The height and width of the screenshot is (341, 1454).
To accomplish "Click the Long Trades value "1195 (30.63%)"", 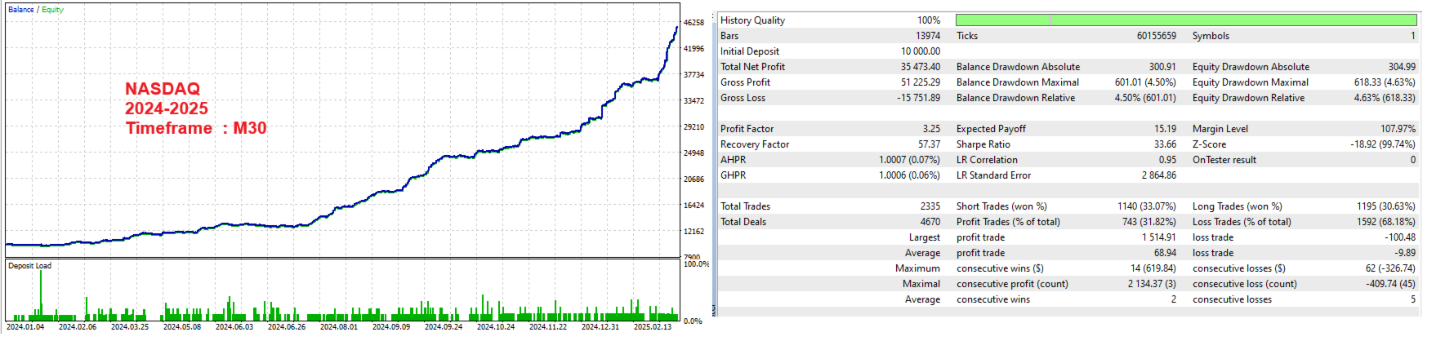I will tap(1386, 206).
